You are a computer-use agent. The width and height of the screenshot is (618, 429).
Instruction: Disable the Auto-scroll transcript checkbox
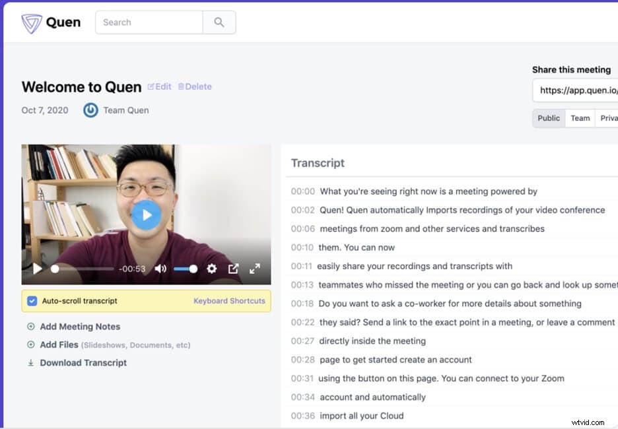[x=32, y=300]
